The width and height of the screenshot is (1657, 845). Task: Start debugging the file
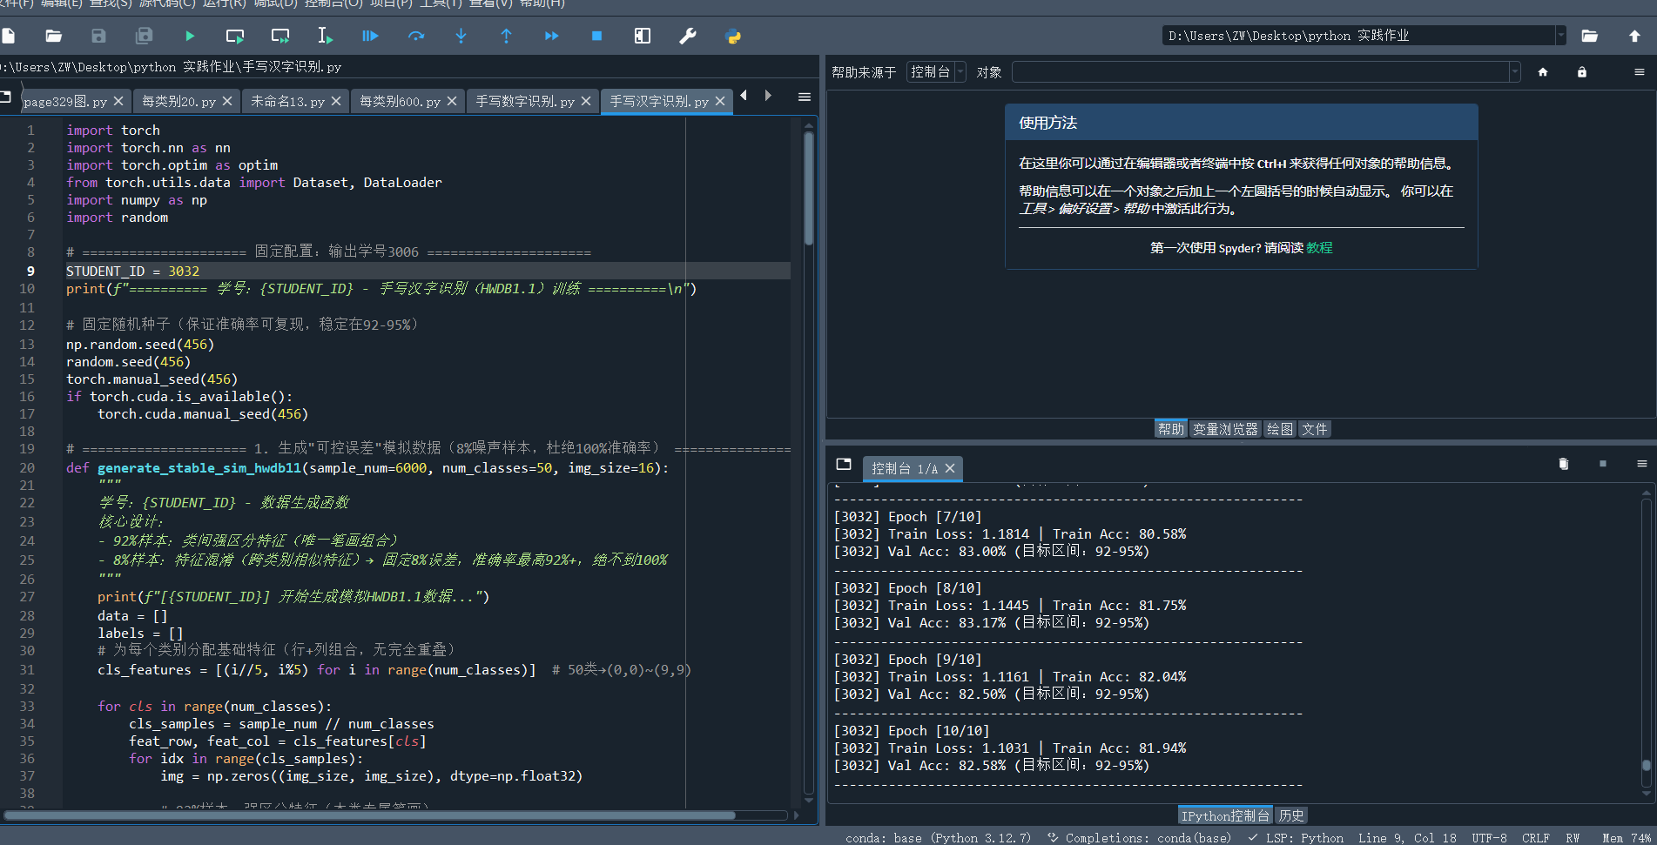pos(370,36)
